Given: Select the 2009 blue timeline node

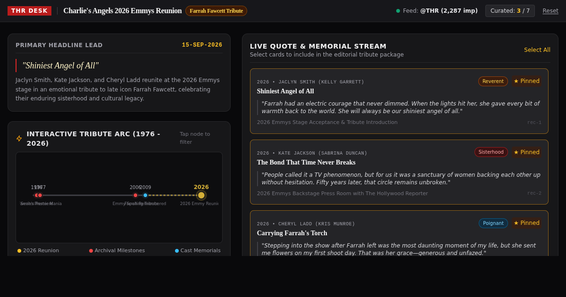Looking at the screenshot, I should [145, 195].
